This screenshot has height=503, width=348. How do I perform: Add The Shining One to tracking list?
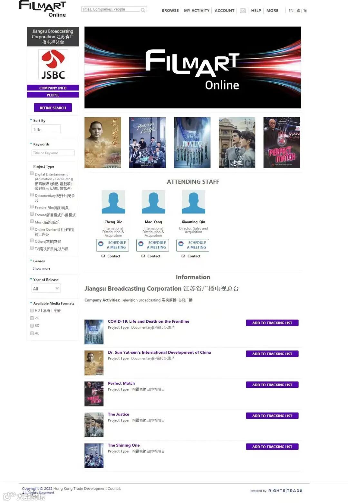[272, 447]
